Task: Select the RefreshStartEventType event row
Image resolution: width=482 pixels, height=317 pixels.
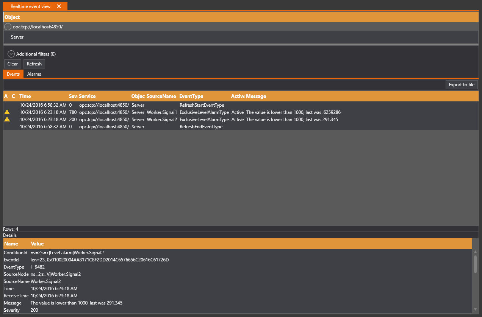Action: 202,105
